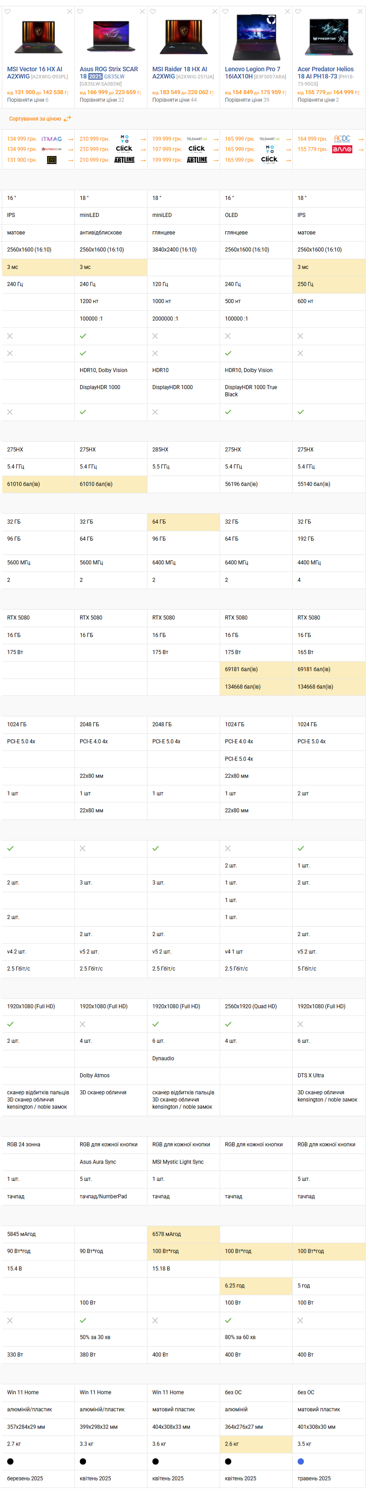Open the Telemart logo offer at 199 999 грн.
This screenshot has height=1499, width=368.
point(197,139)
